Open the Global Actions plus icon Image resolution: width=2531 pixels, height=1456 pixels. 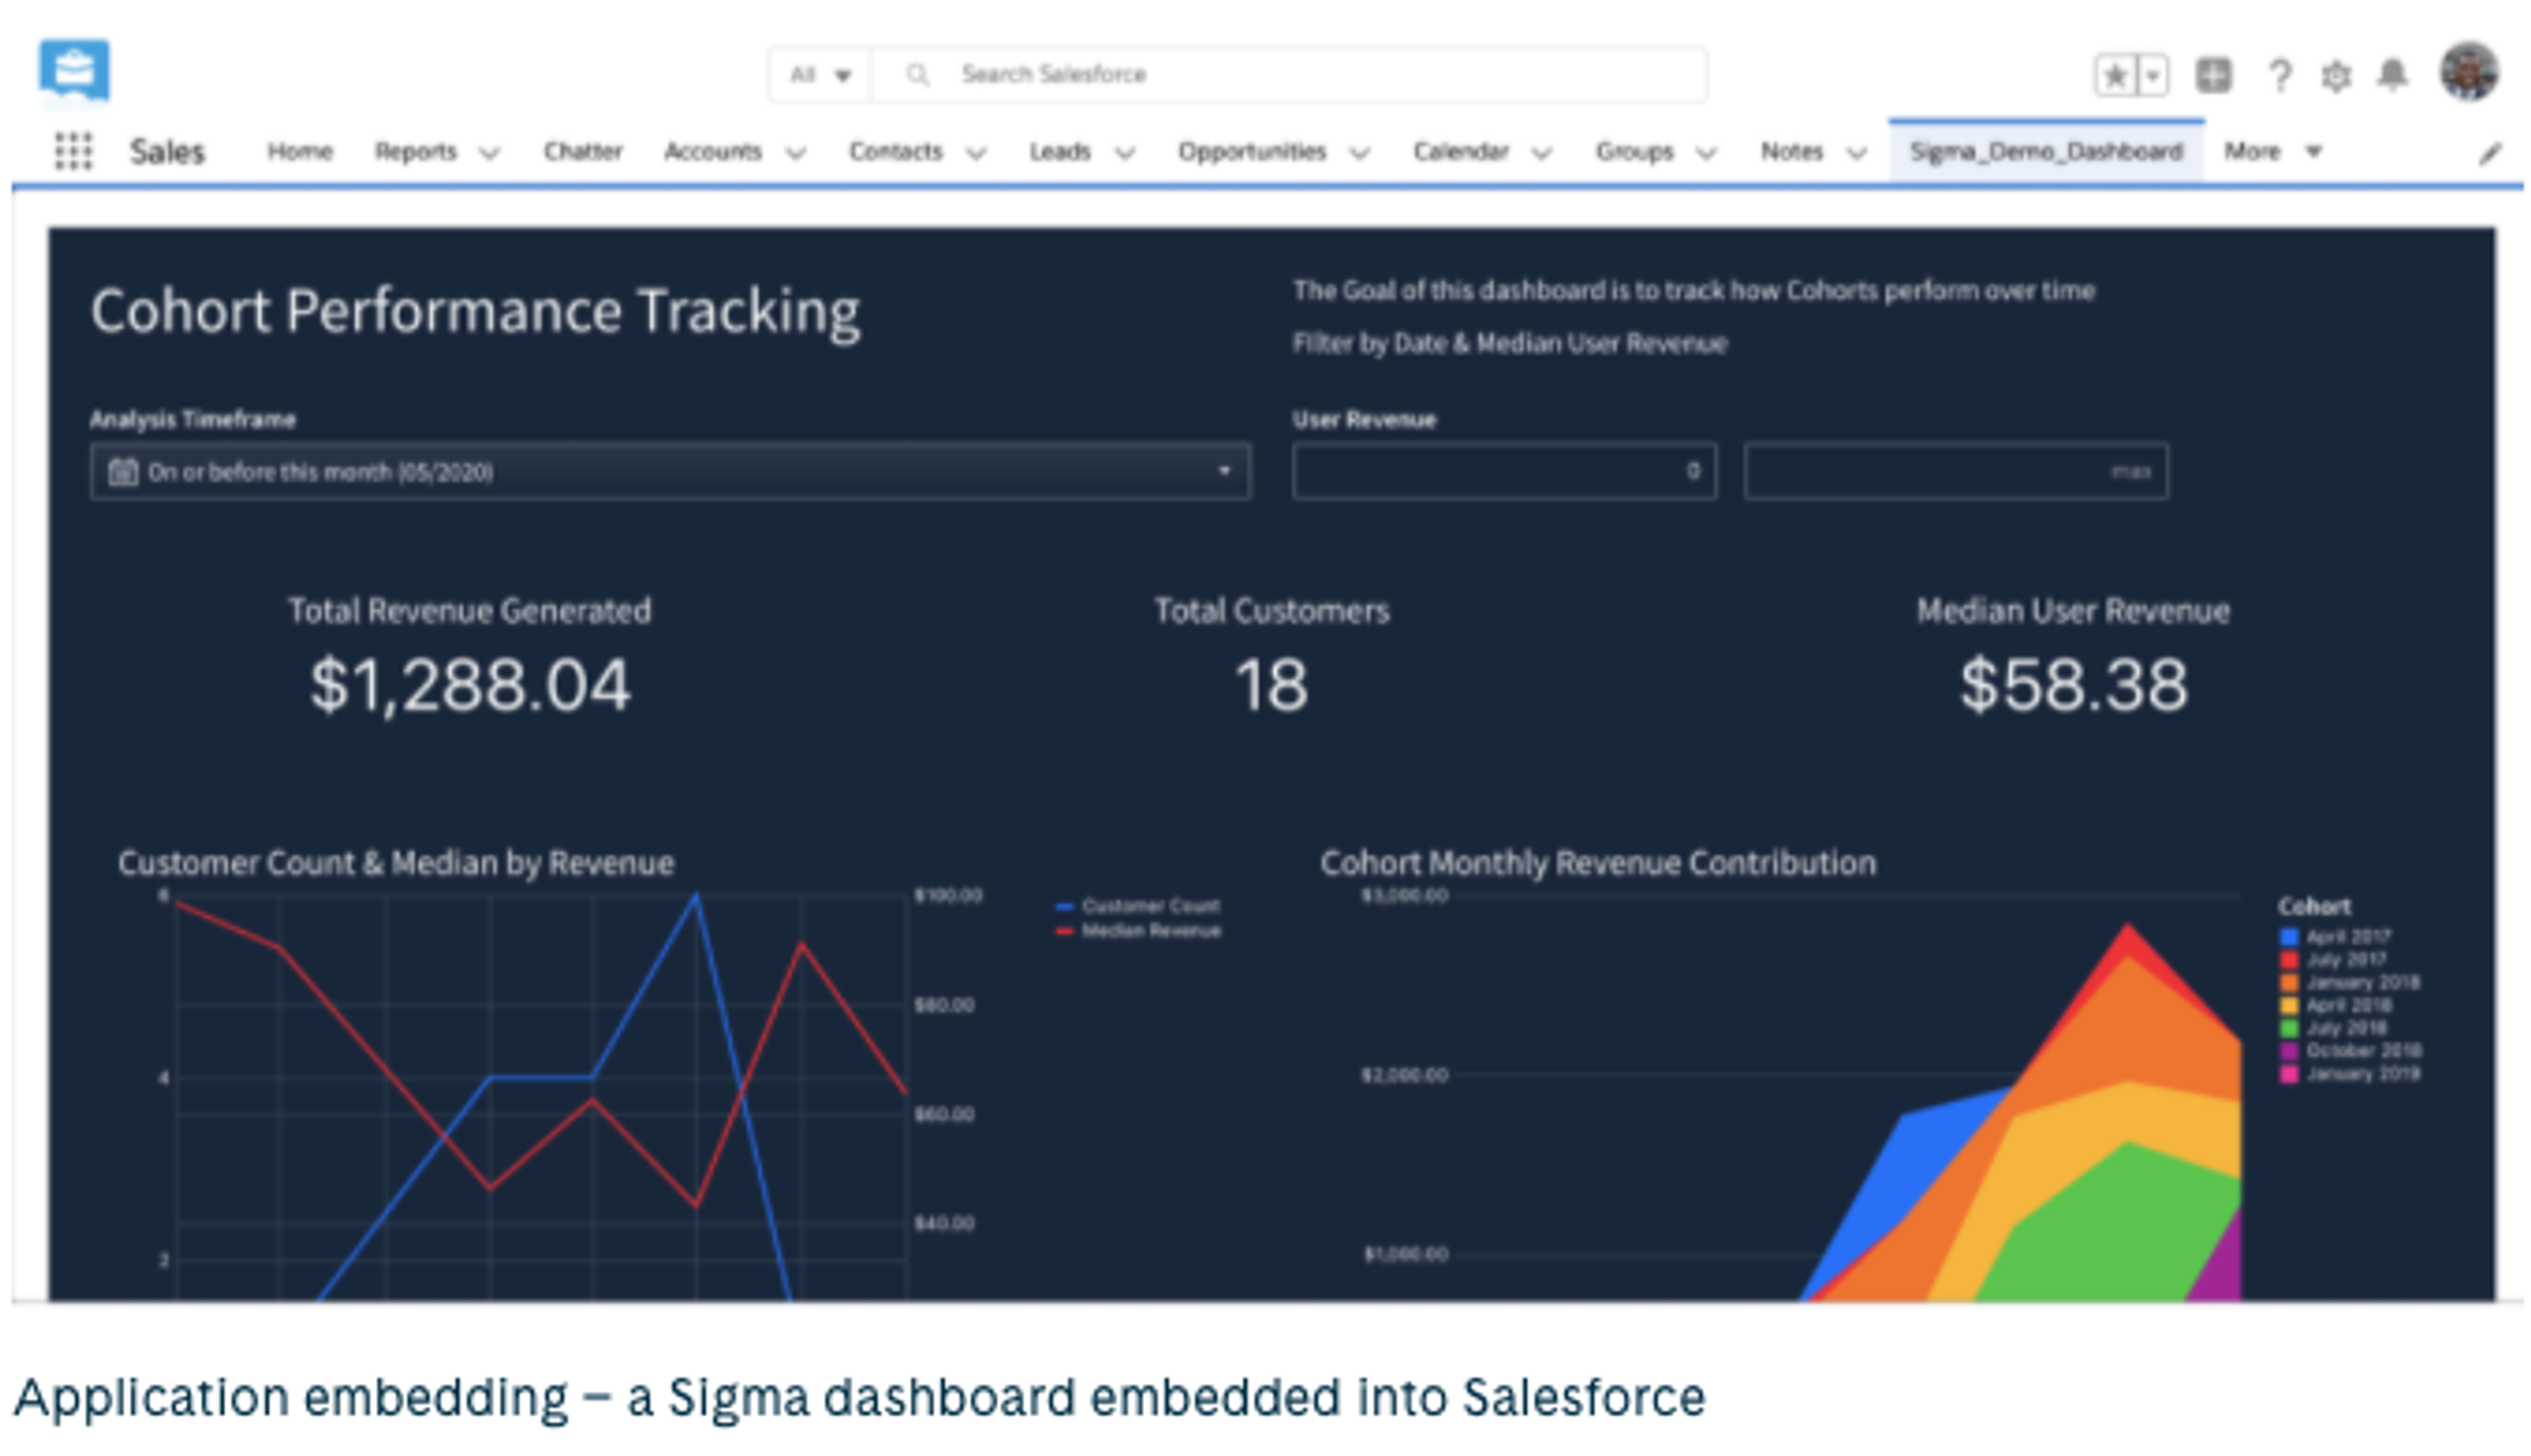pos(2213,75)
